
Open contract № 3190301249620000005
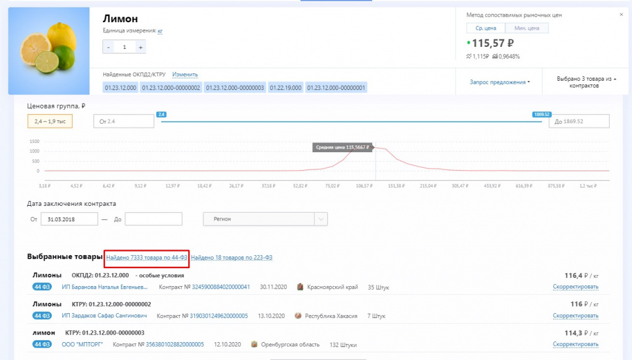point(219,316)
